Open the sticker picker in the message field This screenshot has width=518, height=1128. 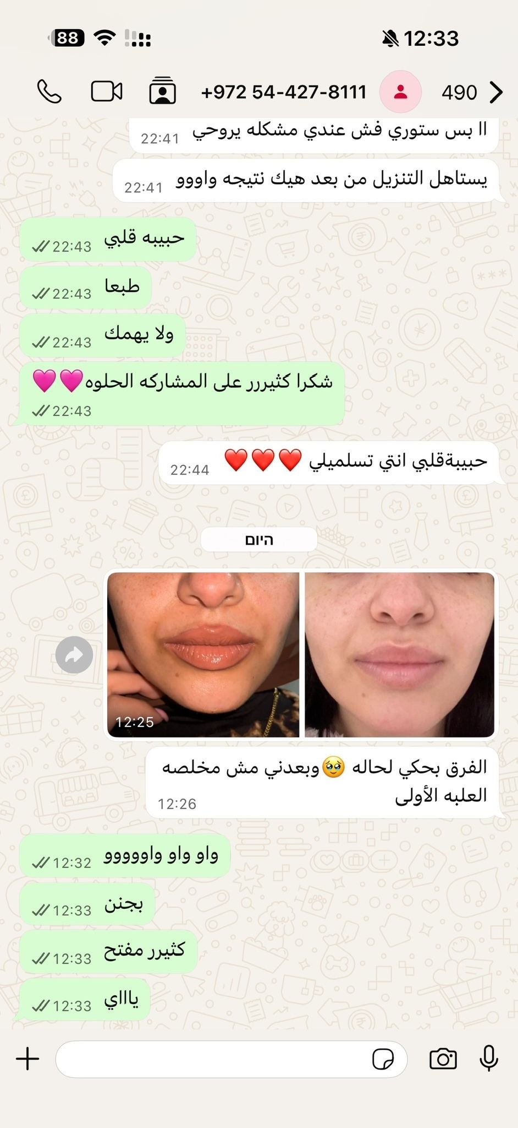tap(383, 1059)
